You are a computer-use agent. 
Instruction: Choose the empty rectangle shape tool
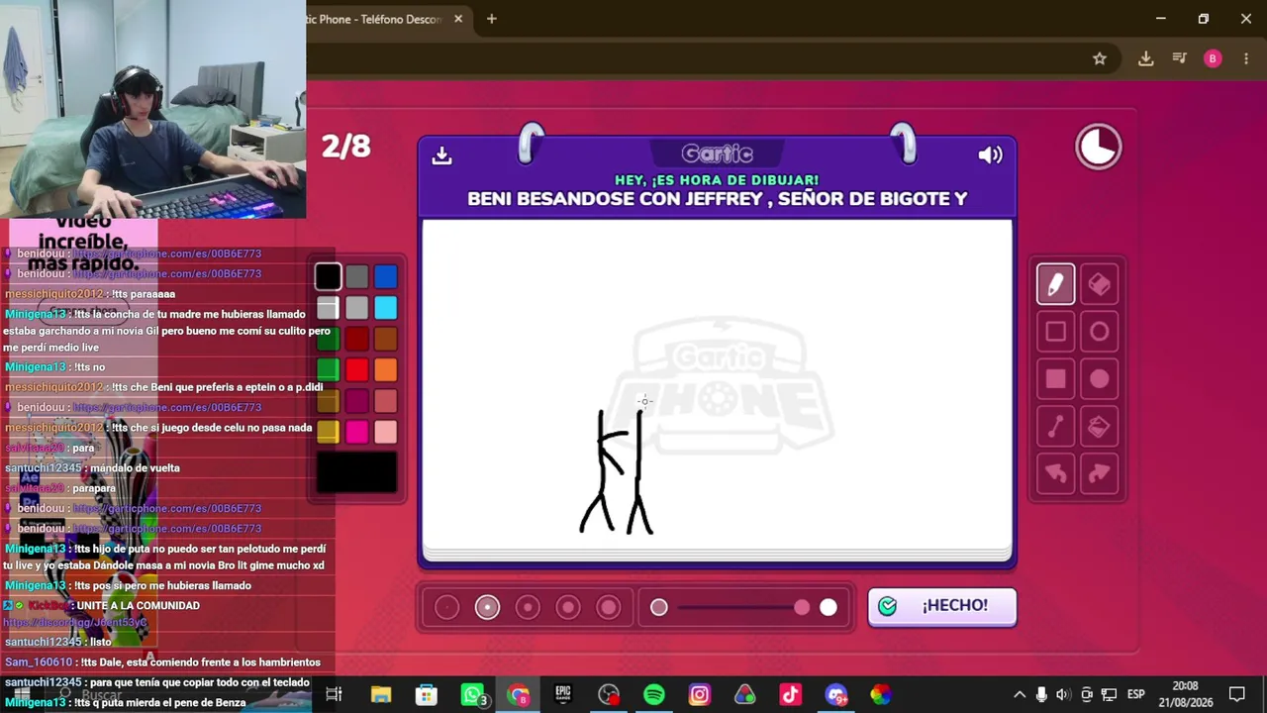1055,332
